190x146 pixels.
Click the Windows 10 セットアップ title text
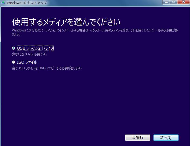click(27, 3)
